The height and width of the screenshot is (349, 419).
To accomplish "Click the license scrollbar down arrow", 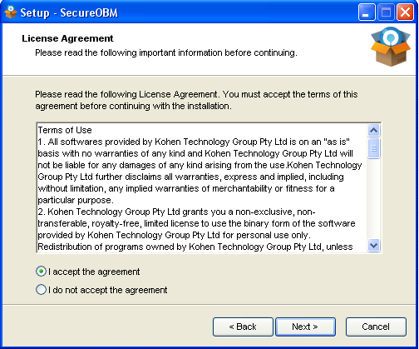I will 373,246.
